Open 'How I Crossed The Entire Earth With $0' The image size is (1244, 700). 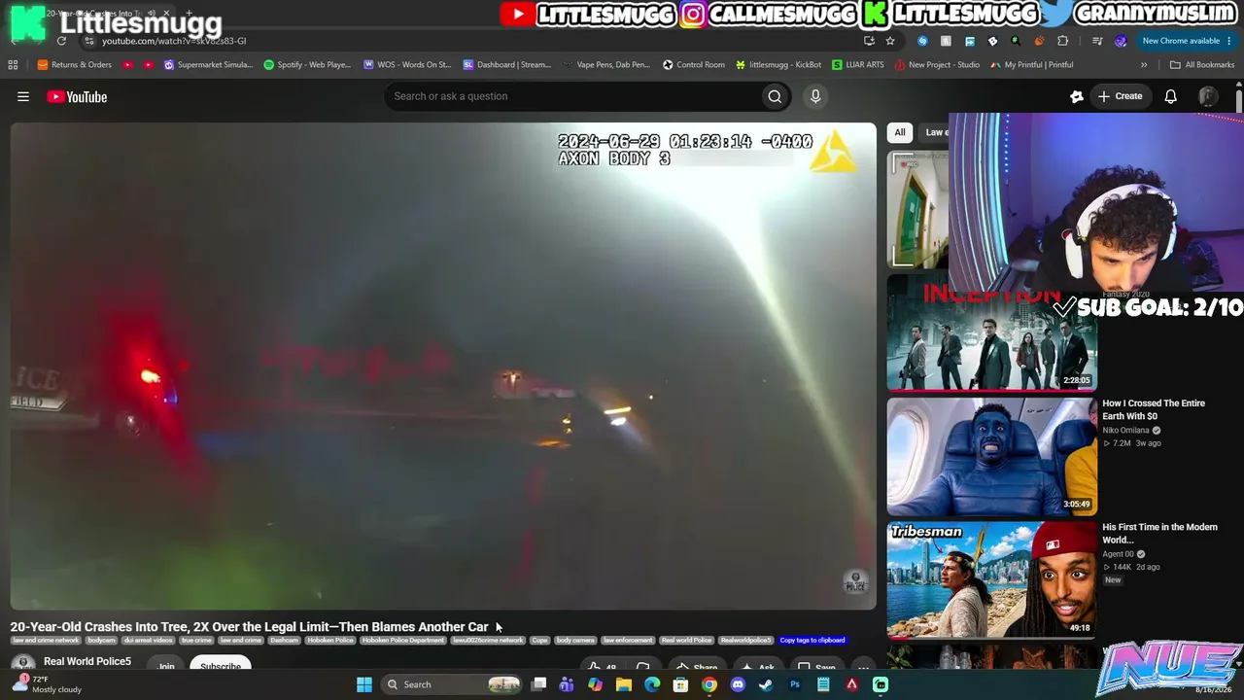pyautogui.click(x=1154, y=409)
